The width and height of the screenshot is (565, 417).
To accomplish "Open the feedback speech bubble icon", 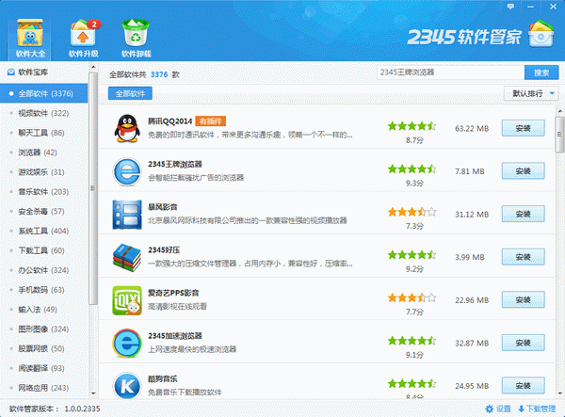I will point(510,7).
